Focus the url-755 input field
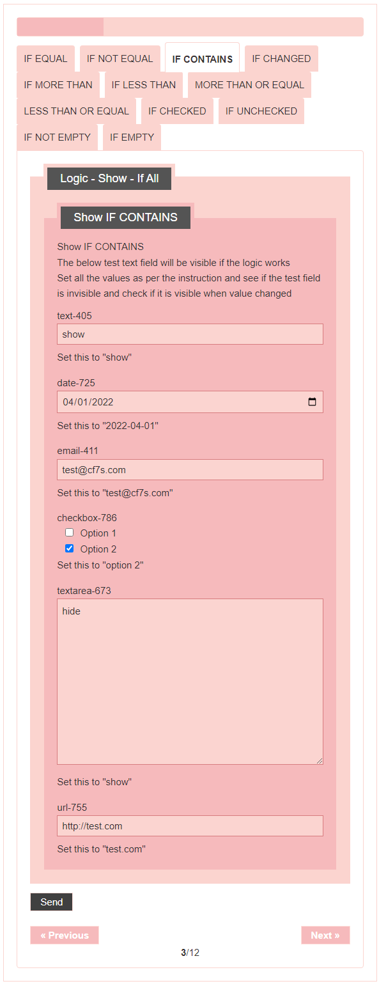 pos(190,826)
